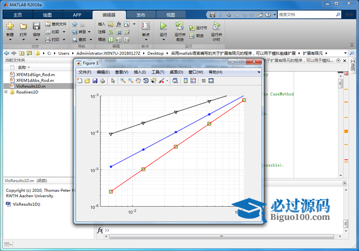This screenshot has height=251, width=359.
Task: Click the Insert Colorbar icon in Figure toolbar
Action: [x=185, y=81]
